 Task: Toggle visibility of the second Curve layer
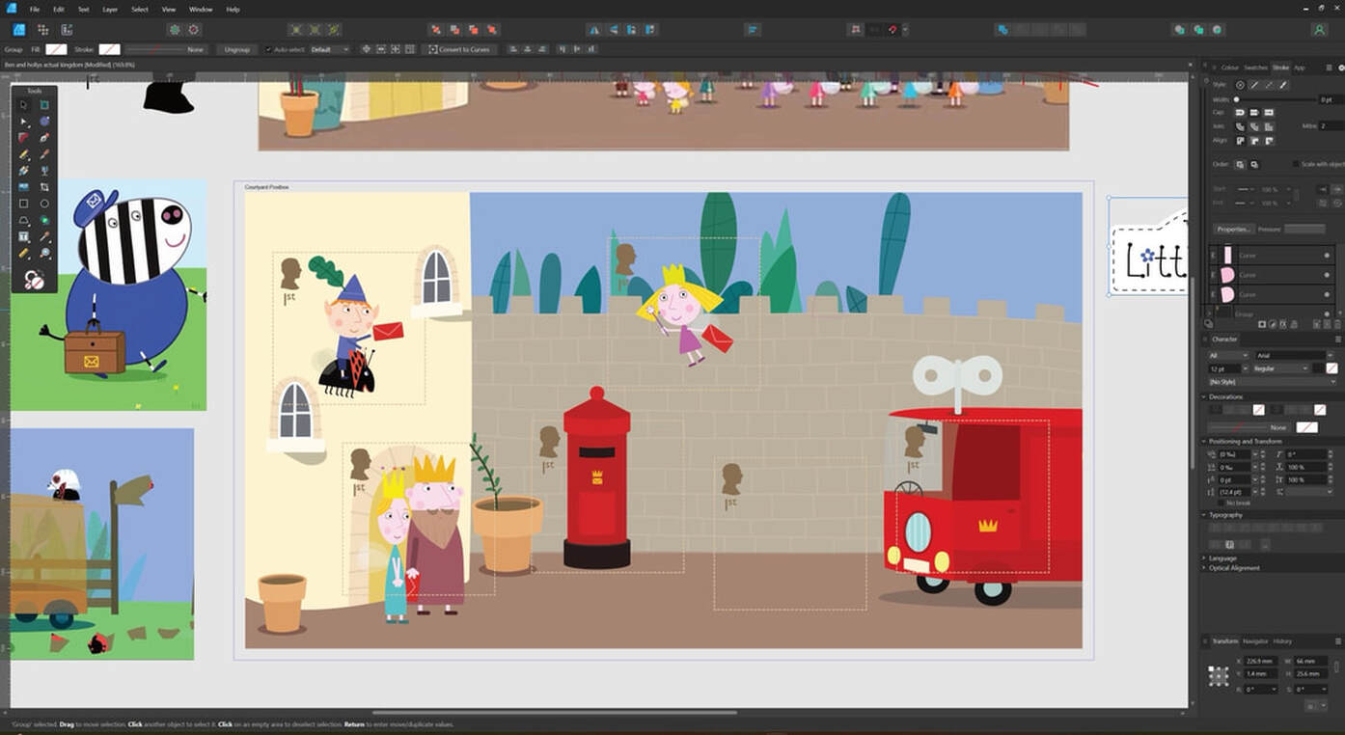point(1327,275)
